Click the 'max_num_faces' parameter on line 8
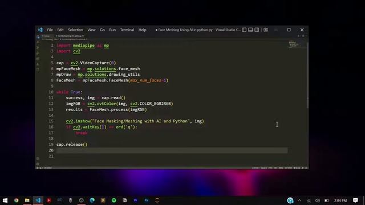 (145, 80)
